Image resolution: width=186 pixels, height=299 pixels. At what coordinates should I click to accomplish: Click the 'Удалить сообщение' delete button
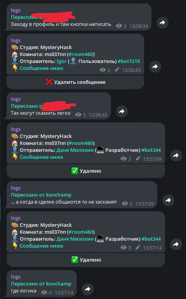click(x=76, y=82)
